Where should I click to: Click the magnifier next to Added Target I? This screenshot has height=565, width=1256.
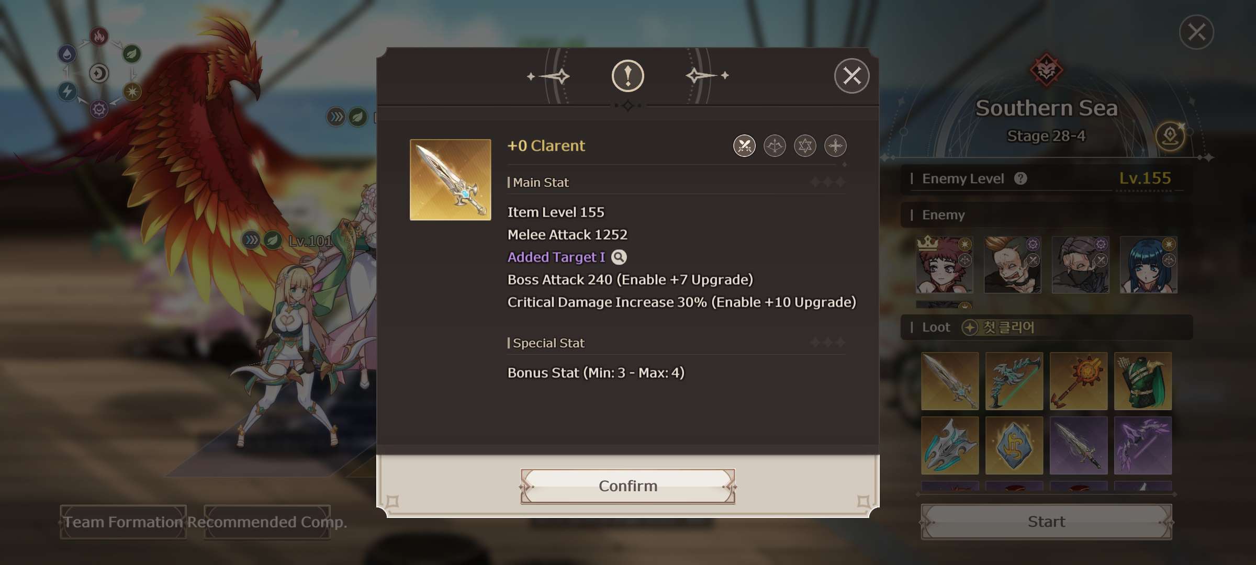pyautogui.click(x=619, y=257)
